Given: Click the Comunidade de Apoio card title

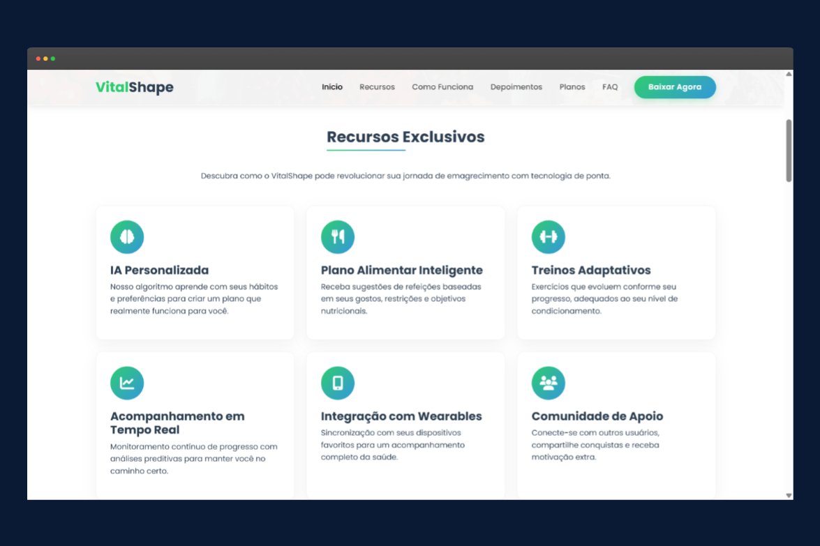Looking at the screenshot, I should [x=597, y=416].
